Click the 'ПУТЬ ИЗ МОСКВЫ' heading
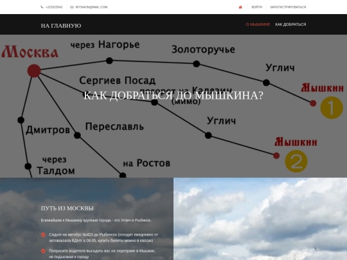The width and height of the screenshot is (347, 260). click(x=67, y=208)
